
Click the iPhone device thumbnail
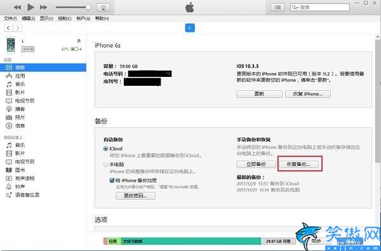(10, 44)
